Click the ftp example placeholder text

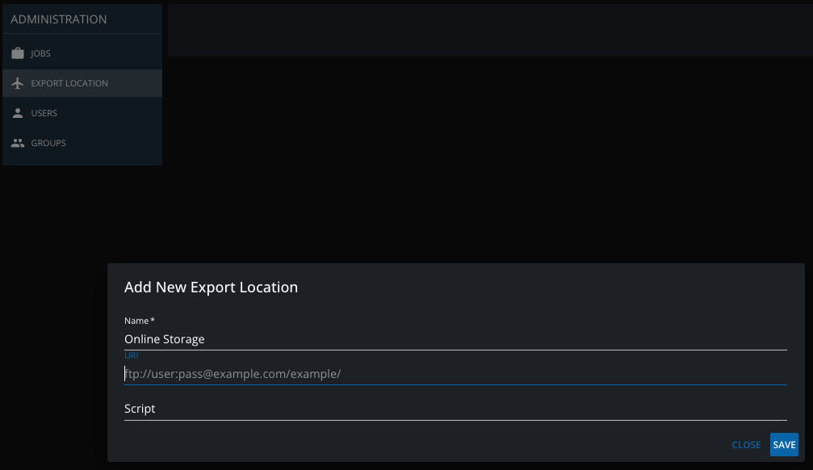click(234, 374)
